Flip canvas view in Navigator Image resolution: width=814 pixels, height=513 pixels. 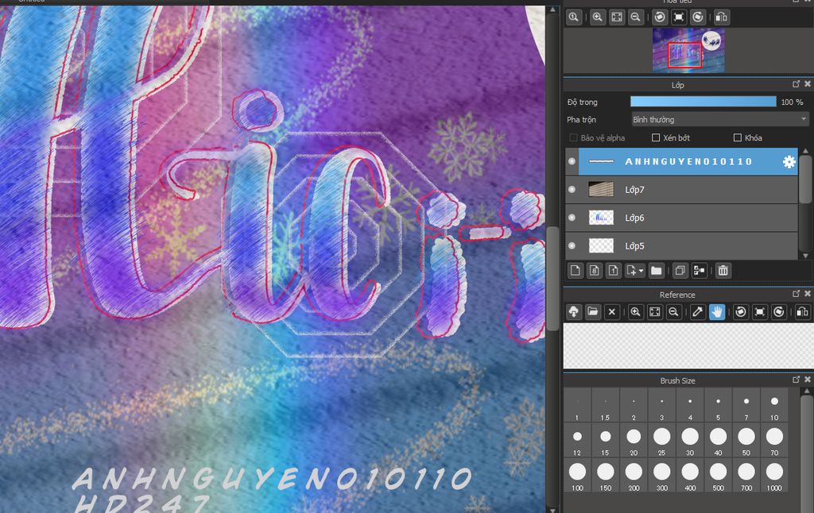(x=722, y=17)
